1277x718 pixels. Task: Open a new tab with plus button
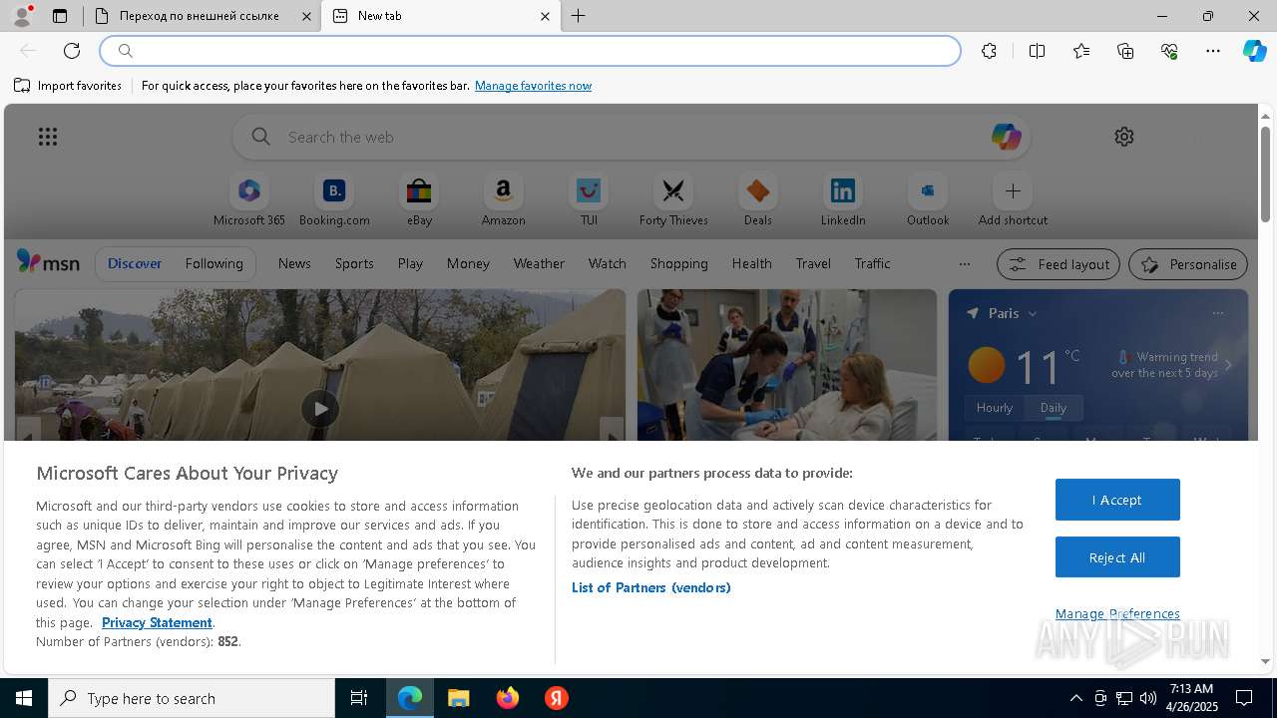579,16
